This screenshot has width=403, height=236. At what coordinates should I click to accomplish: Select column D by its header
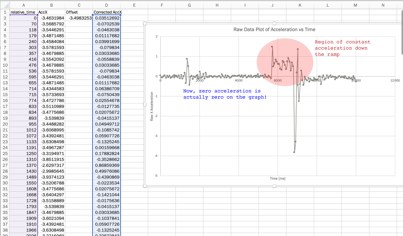[x=107, y=5]
